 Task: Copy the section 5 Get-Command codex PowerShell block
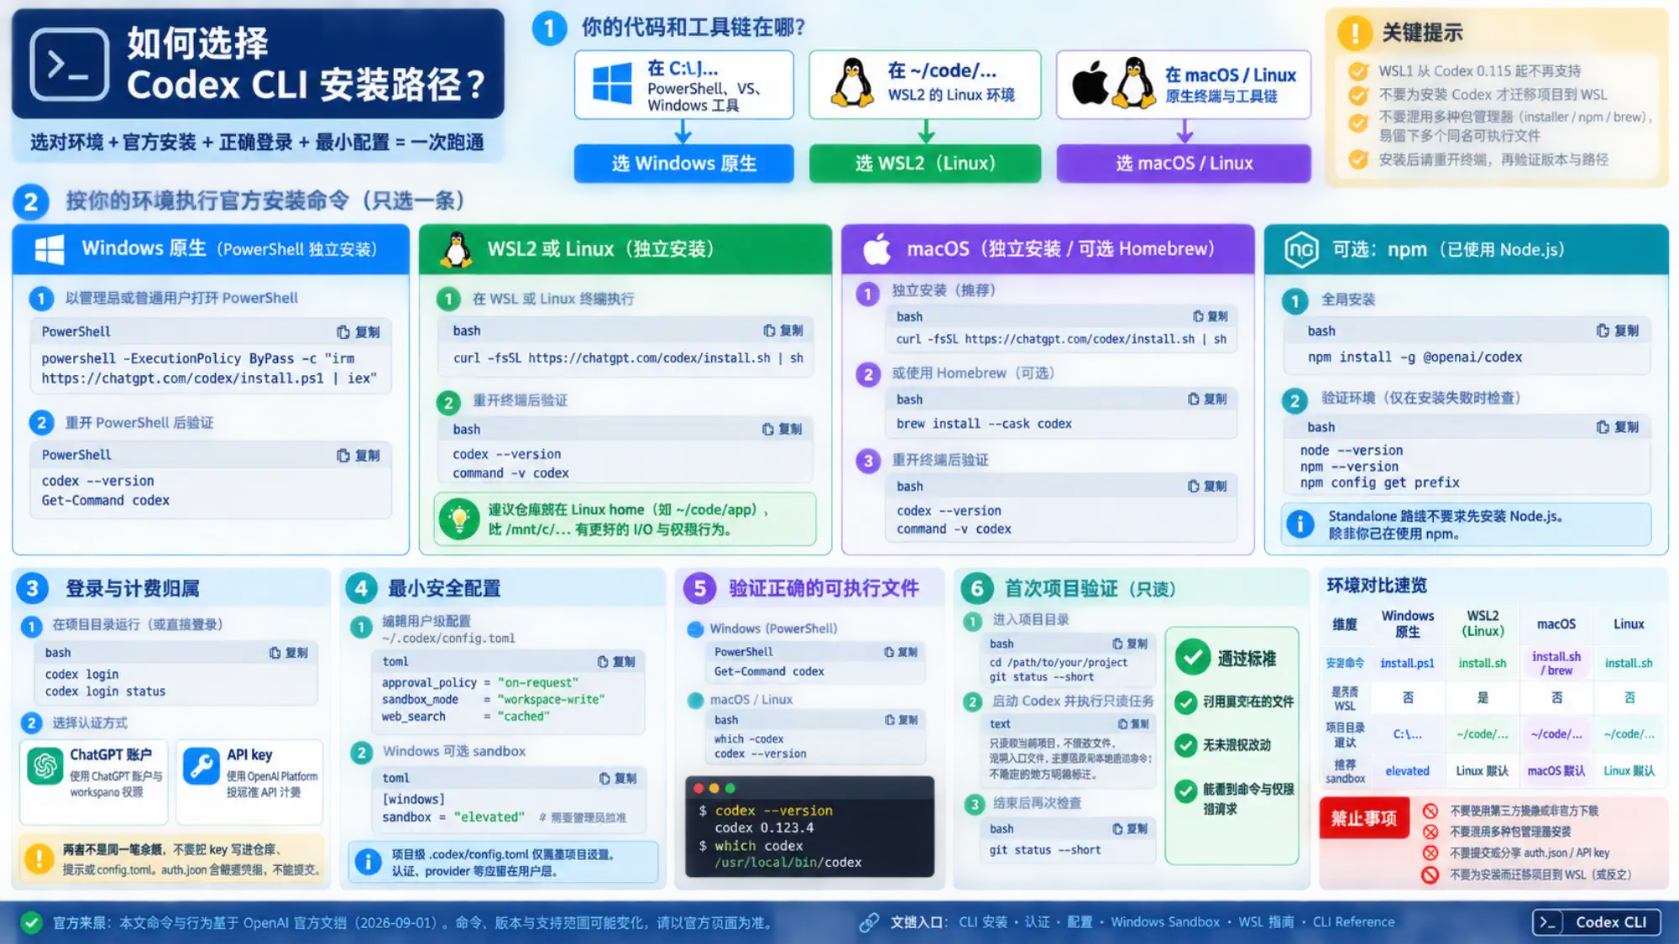901,652
